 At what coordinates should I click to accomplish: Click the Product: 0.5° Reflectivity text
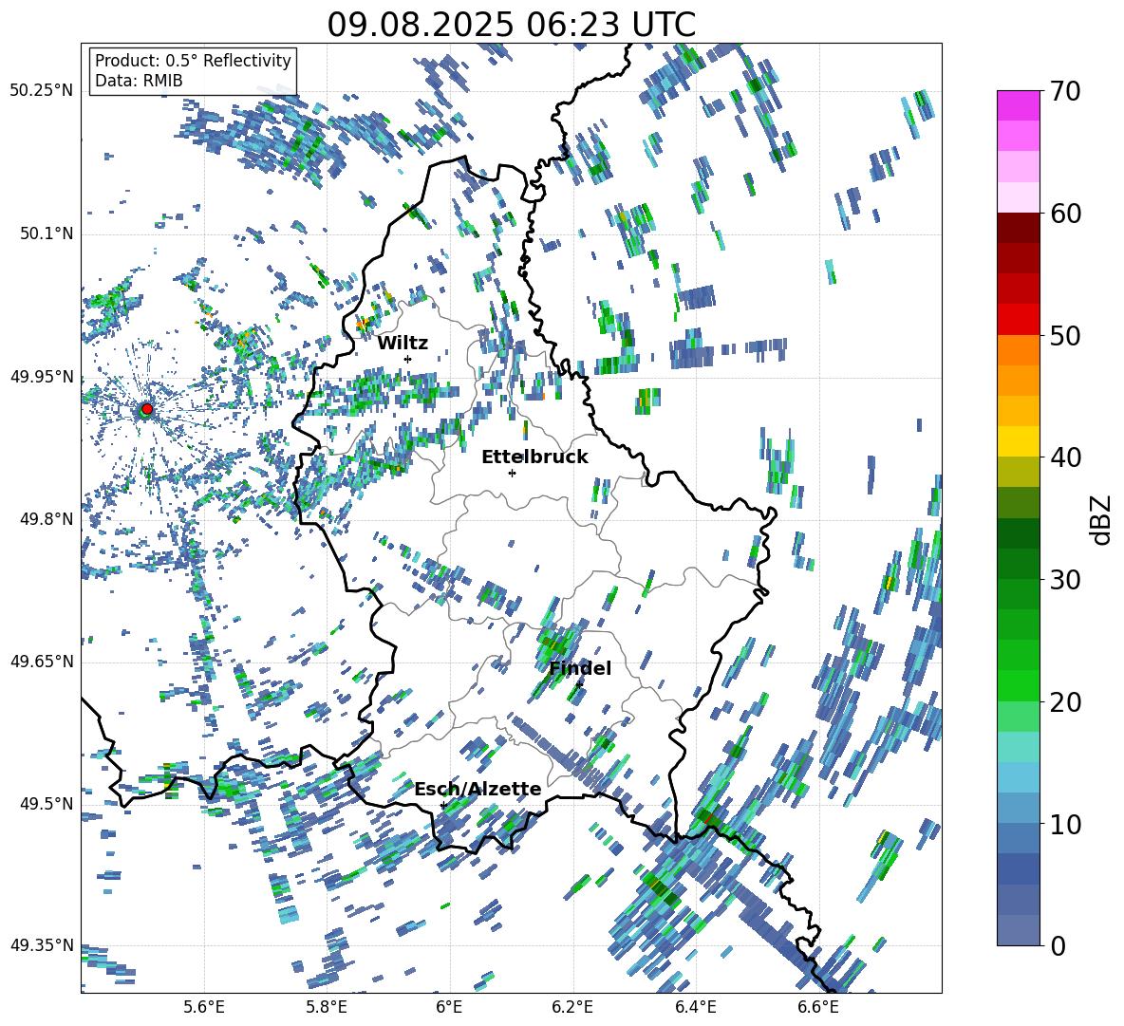coord(193,60)
